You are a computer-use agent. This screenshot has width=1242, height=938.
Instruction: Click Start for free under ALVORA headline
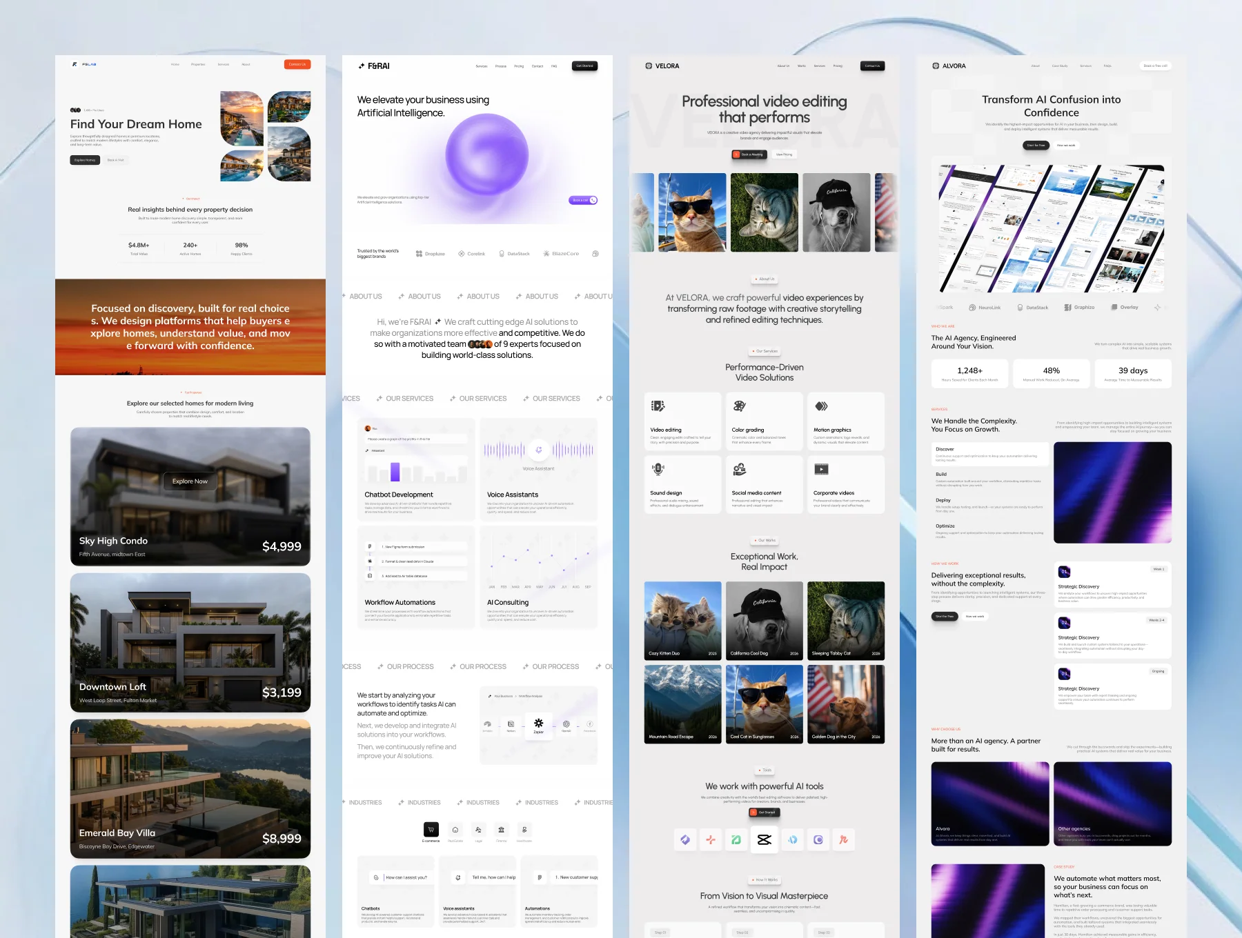click(x=1036, y=146)
